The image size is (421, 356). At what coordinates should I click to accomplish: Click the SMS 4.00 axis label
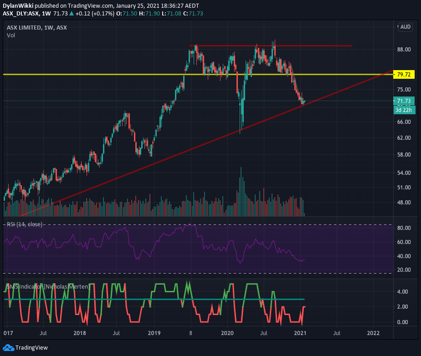click(x=402, y=292)
